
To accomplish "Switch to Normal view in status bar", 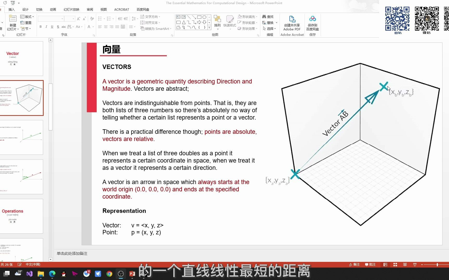I will coord(385,264).
